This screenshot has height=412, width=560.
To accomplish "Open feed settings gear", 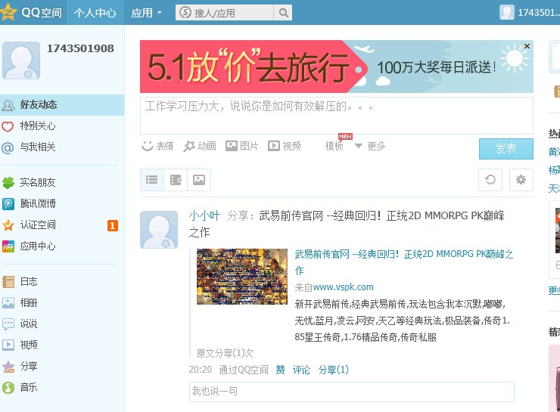I will click(521, 180).
